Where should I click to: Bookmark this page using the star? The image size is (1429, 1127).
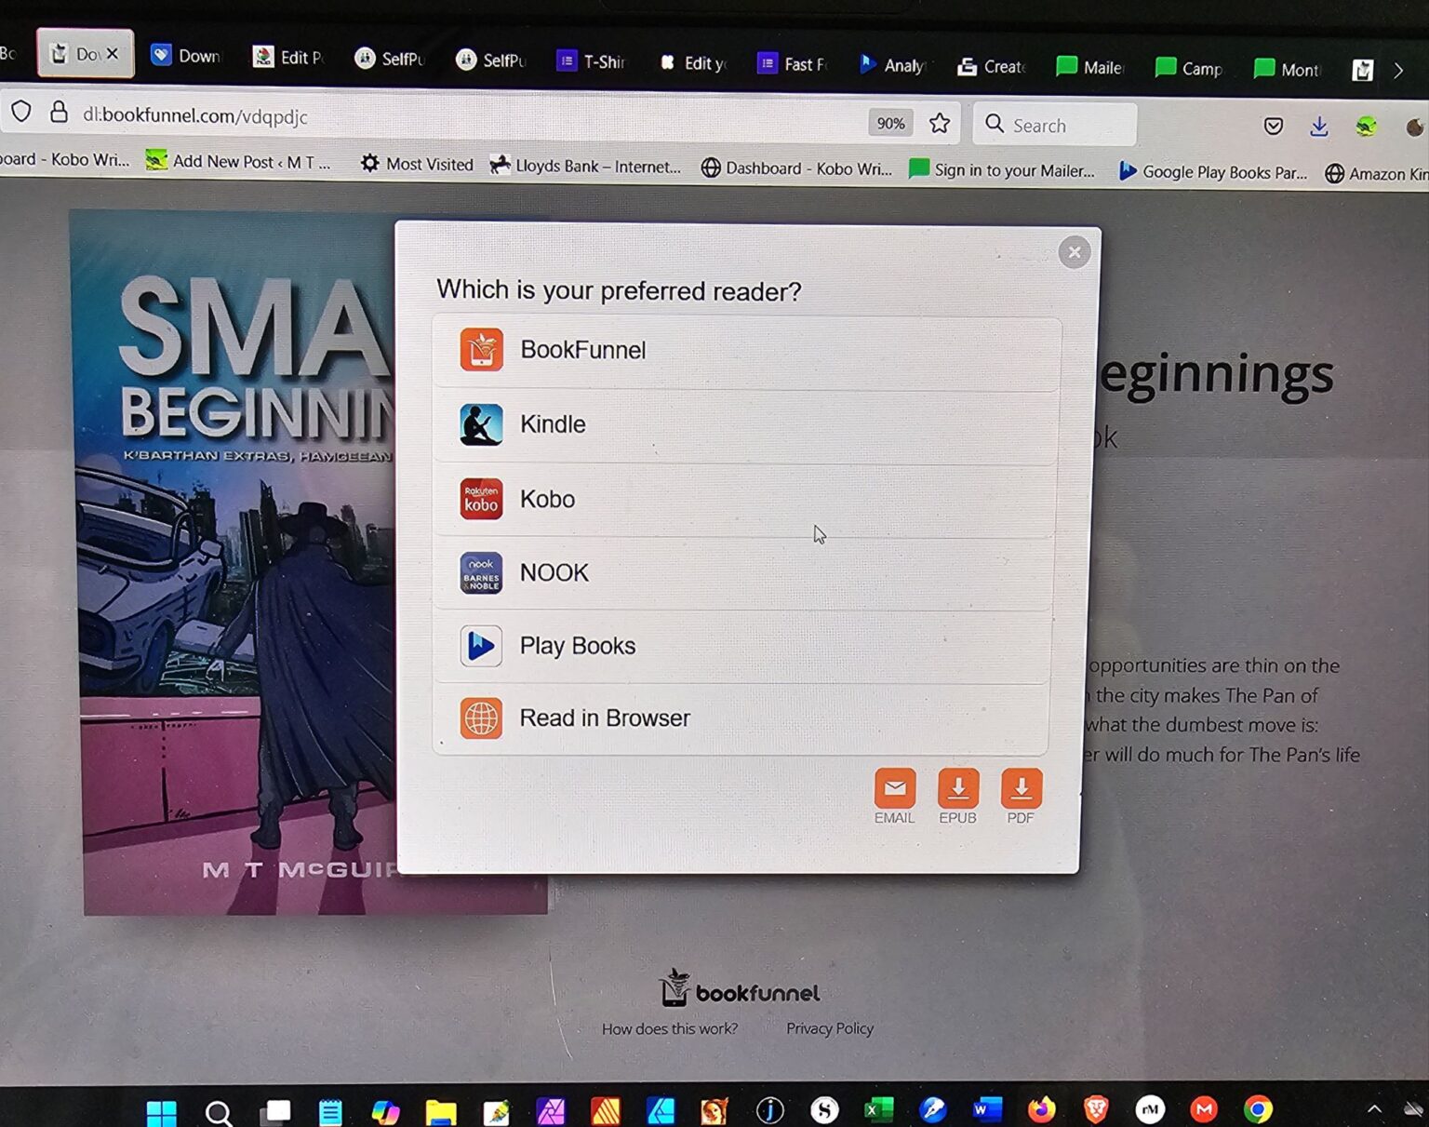(x=940, y=122)
